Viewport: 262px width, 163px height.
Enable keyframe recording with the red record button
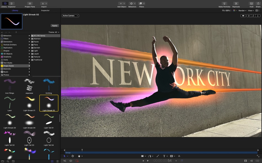(x=77, y=161)
